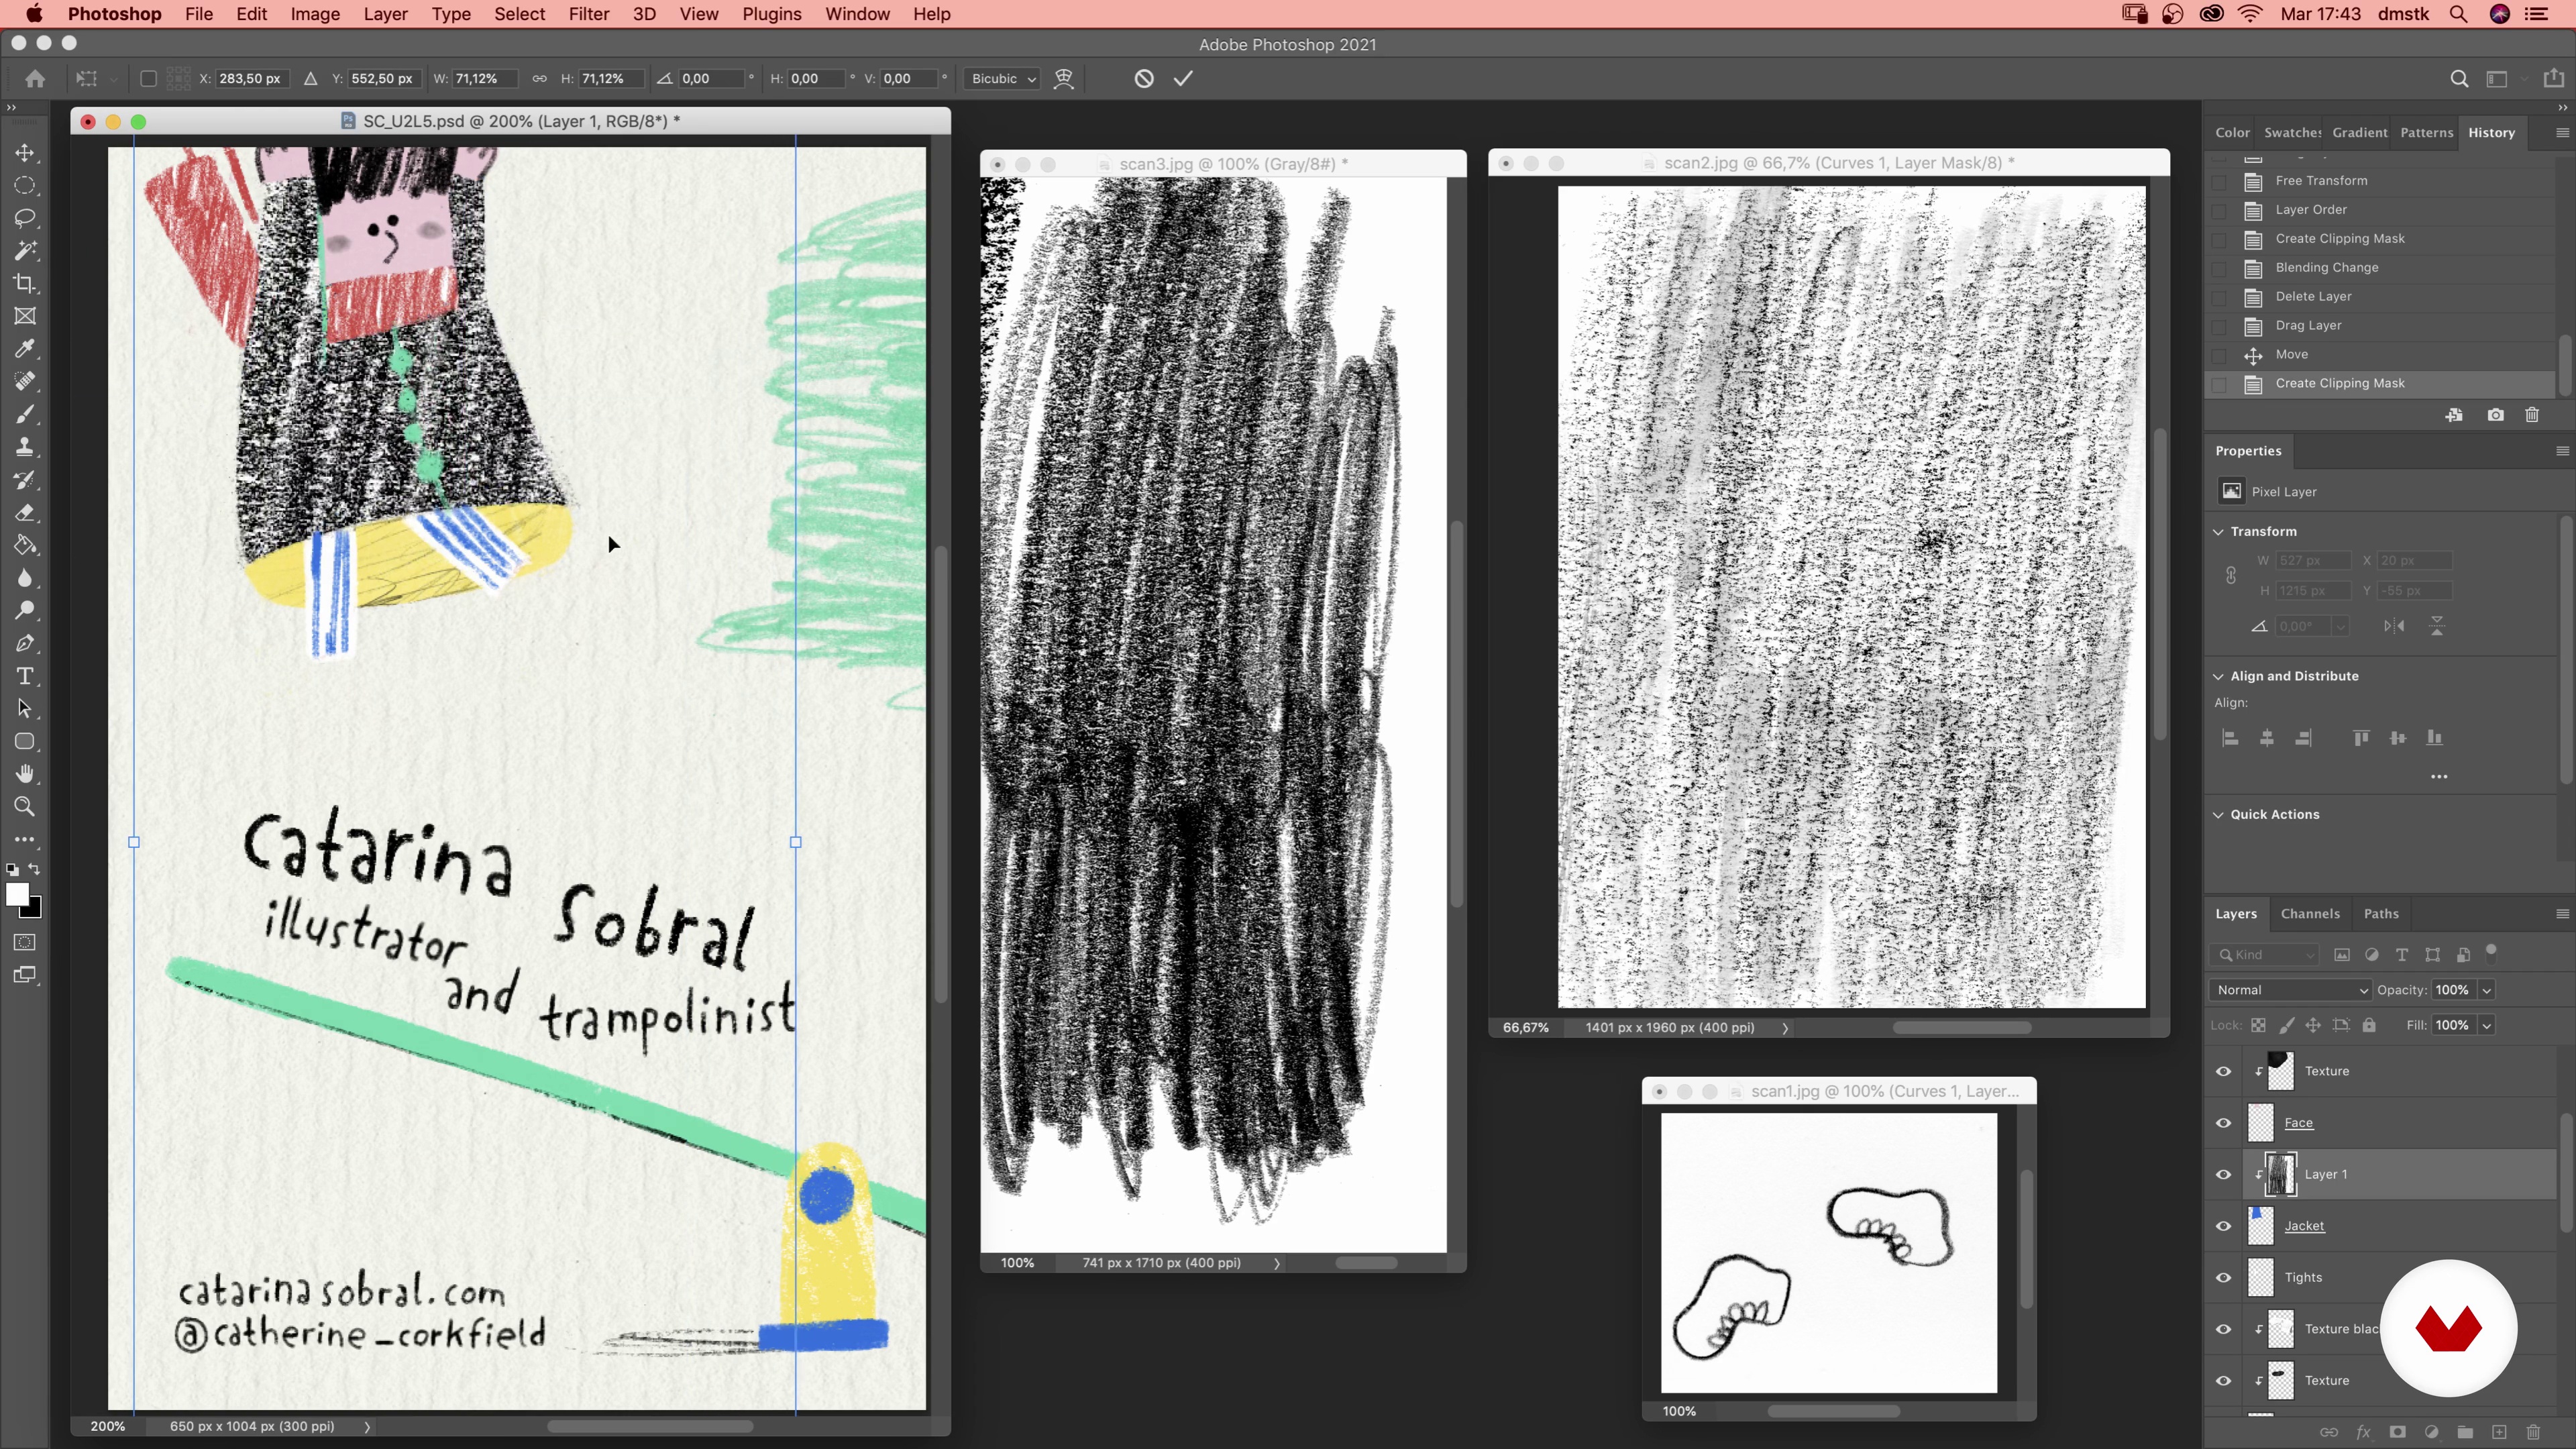This screenshot has width=2576, height=1449.
Task: Open the Normal blend mode dropdown
Action: [2290, 990]
